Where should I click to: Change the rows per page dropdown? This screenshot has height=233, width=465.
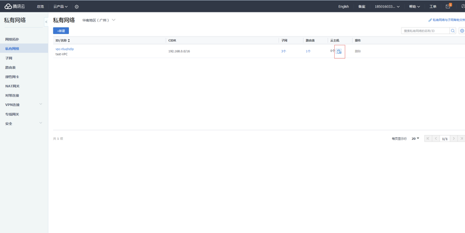(x=415, y=138)
